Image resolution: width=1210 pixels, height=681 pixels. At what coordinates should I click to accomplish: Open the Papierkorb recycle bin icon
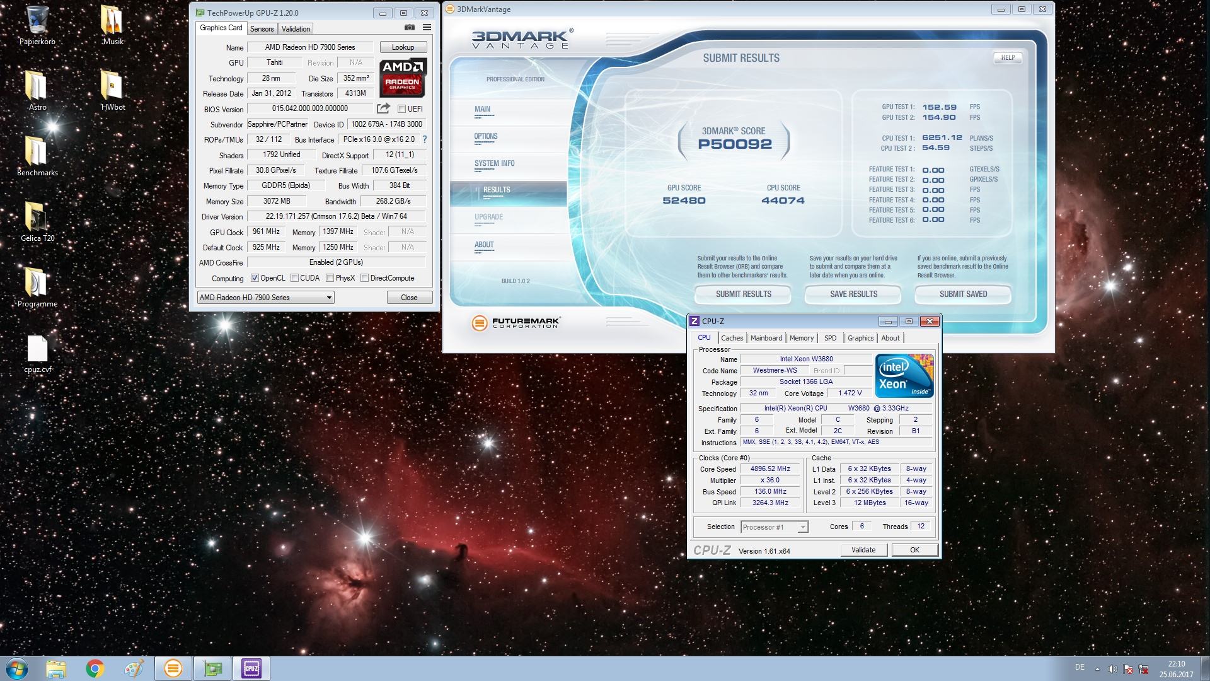tap(37, 25)
